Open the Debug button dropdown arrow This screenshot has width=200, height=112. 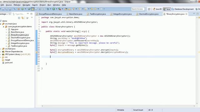pos(51,9)
